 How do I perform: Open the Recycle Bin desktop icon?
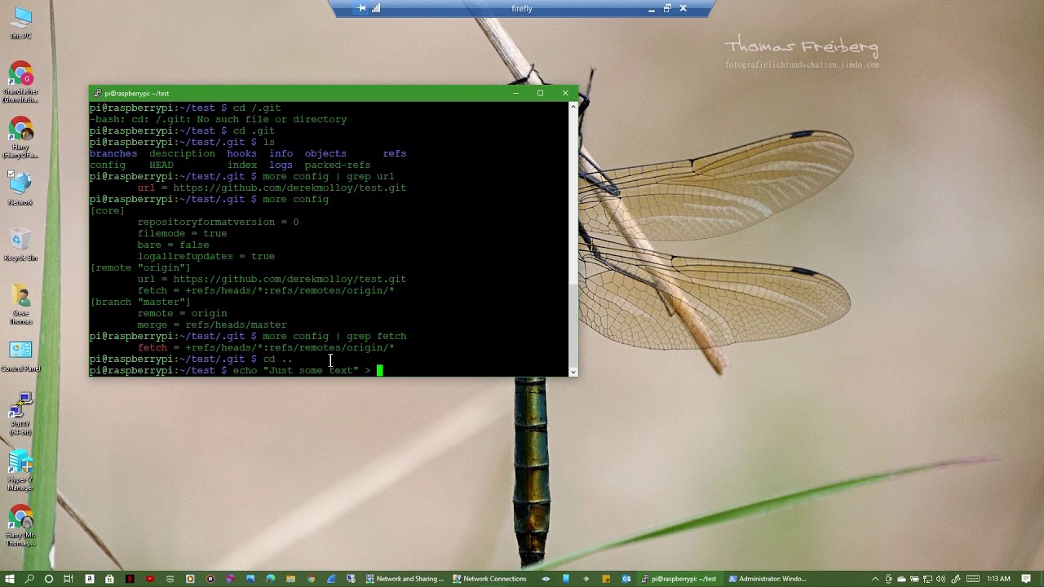click(20, 245)
